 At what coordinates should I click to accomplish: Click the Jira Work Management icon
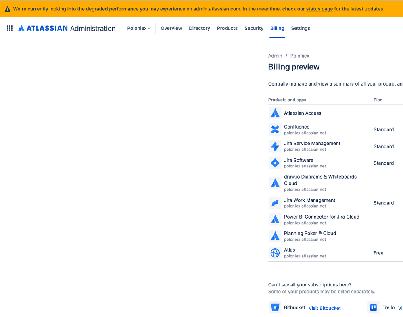[x=275, y=203]
